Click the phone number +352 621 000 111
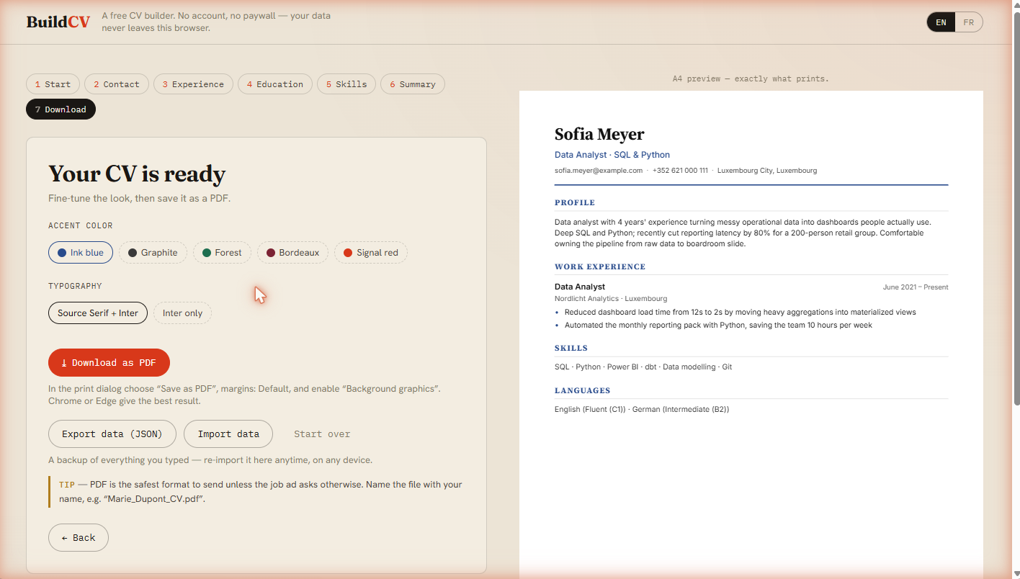This screenshot has width=1020, height=579. (x=680, y=171)
